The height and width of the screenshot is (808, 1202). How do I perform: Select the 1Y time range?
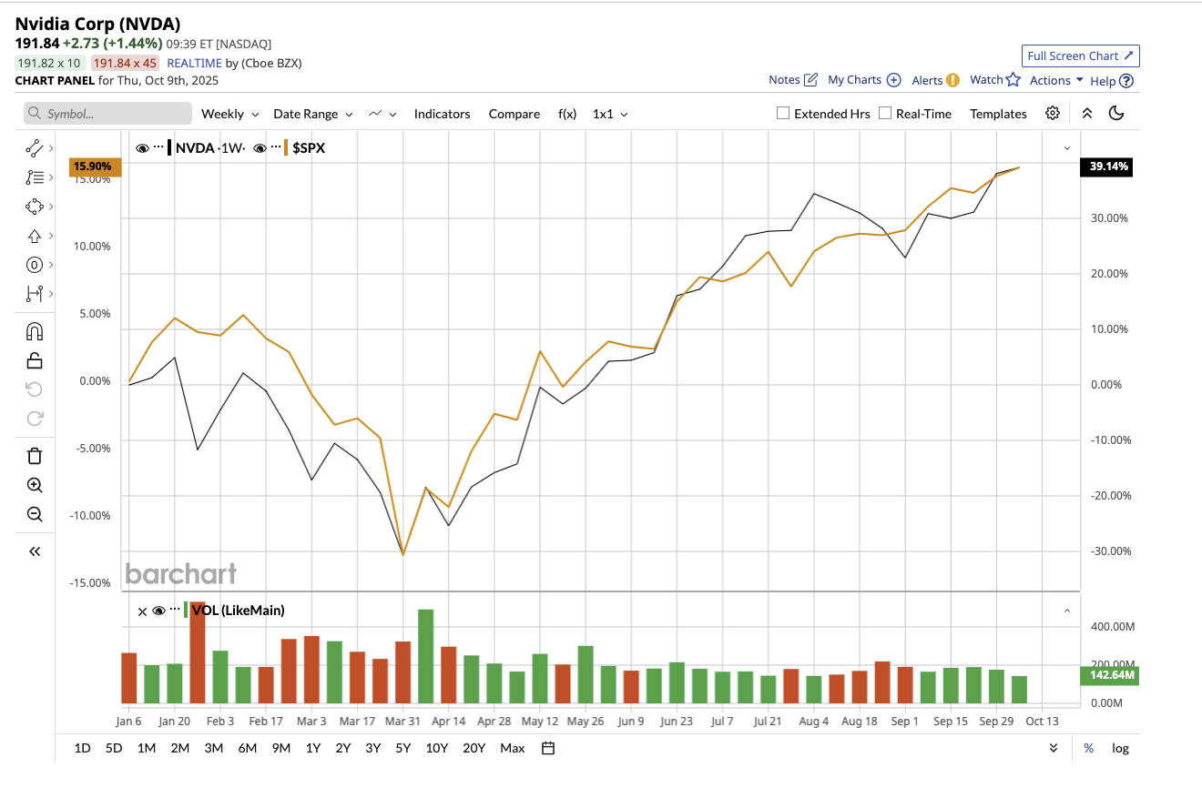313,748
